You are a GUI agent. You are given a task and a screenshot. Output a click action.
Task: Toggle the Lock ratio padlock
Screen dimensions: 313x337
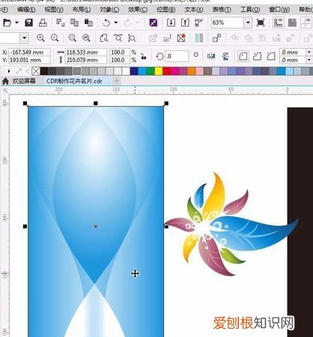pos(143,56)
